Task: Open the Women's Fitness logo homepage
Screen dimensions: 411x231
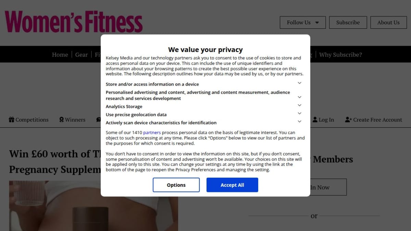Action: pyautogui.click(x=74, y=22)
